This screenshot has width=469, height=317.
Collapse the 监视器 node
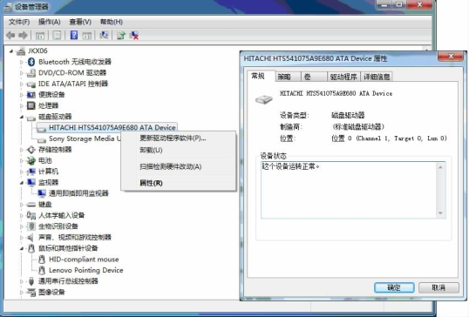point(22,183)
